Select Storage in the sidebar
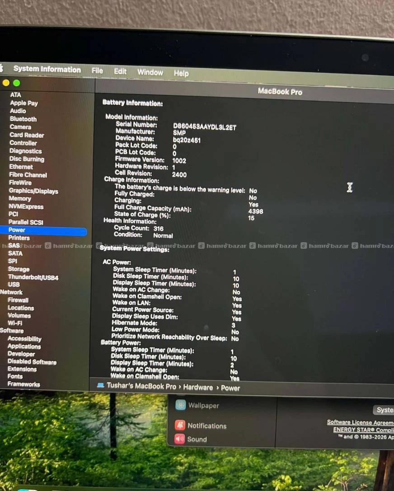Viewport: 394px width, 491px height. point(19,269)
